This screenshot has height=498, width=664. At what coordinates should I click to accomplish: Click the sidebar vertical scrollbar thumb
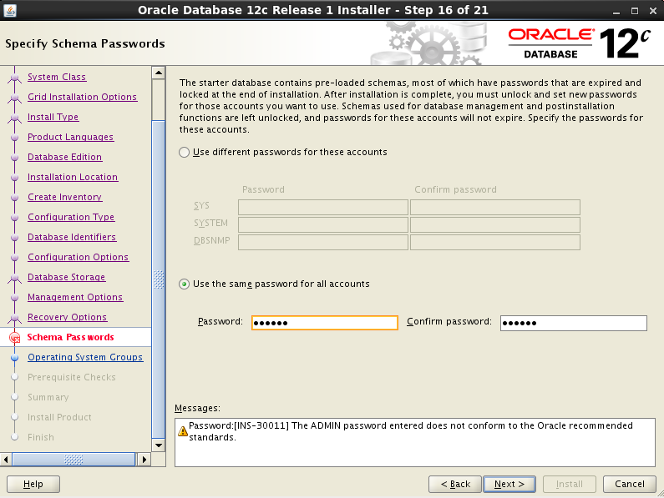click(159, 279)
